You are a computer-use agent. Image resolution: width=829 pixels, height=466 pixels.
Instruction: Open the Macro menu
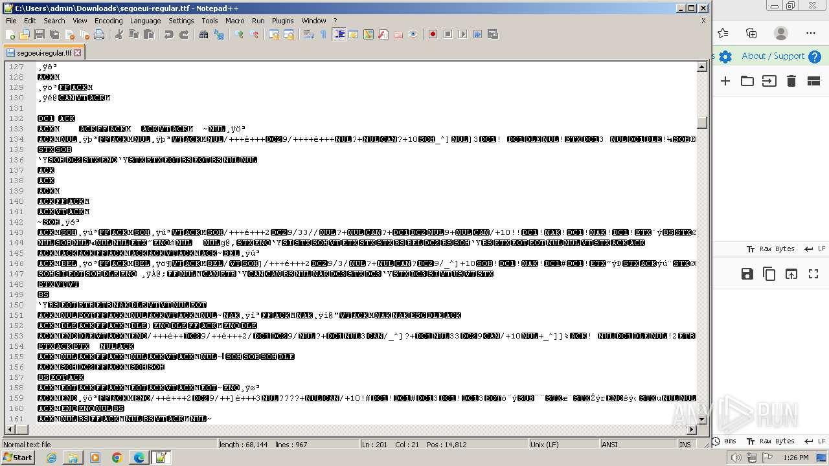(235, 21)
